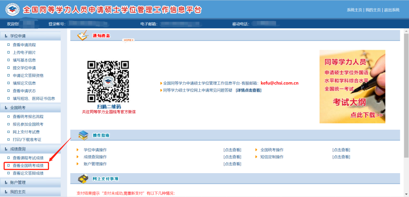409x197 pixels.
Task: Click 登录帐号 label in welcome bar
Action: click(57, 24)
